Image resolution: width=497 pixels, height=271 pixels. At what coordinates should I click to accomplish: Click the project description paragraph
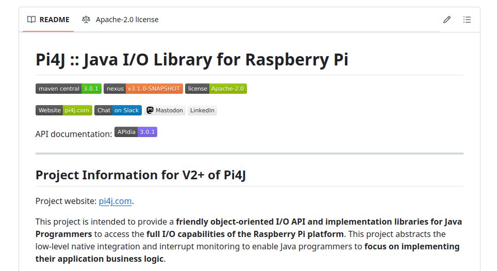(x=248, y=240)
